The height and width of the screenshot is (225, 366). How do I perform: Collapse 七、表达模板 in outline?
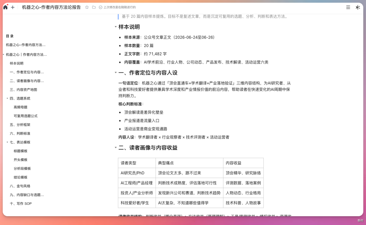click(7, 142)
